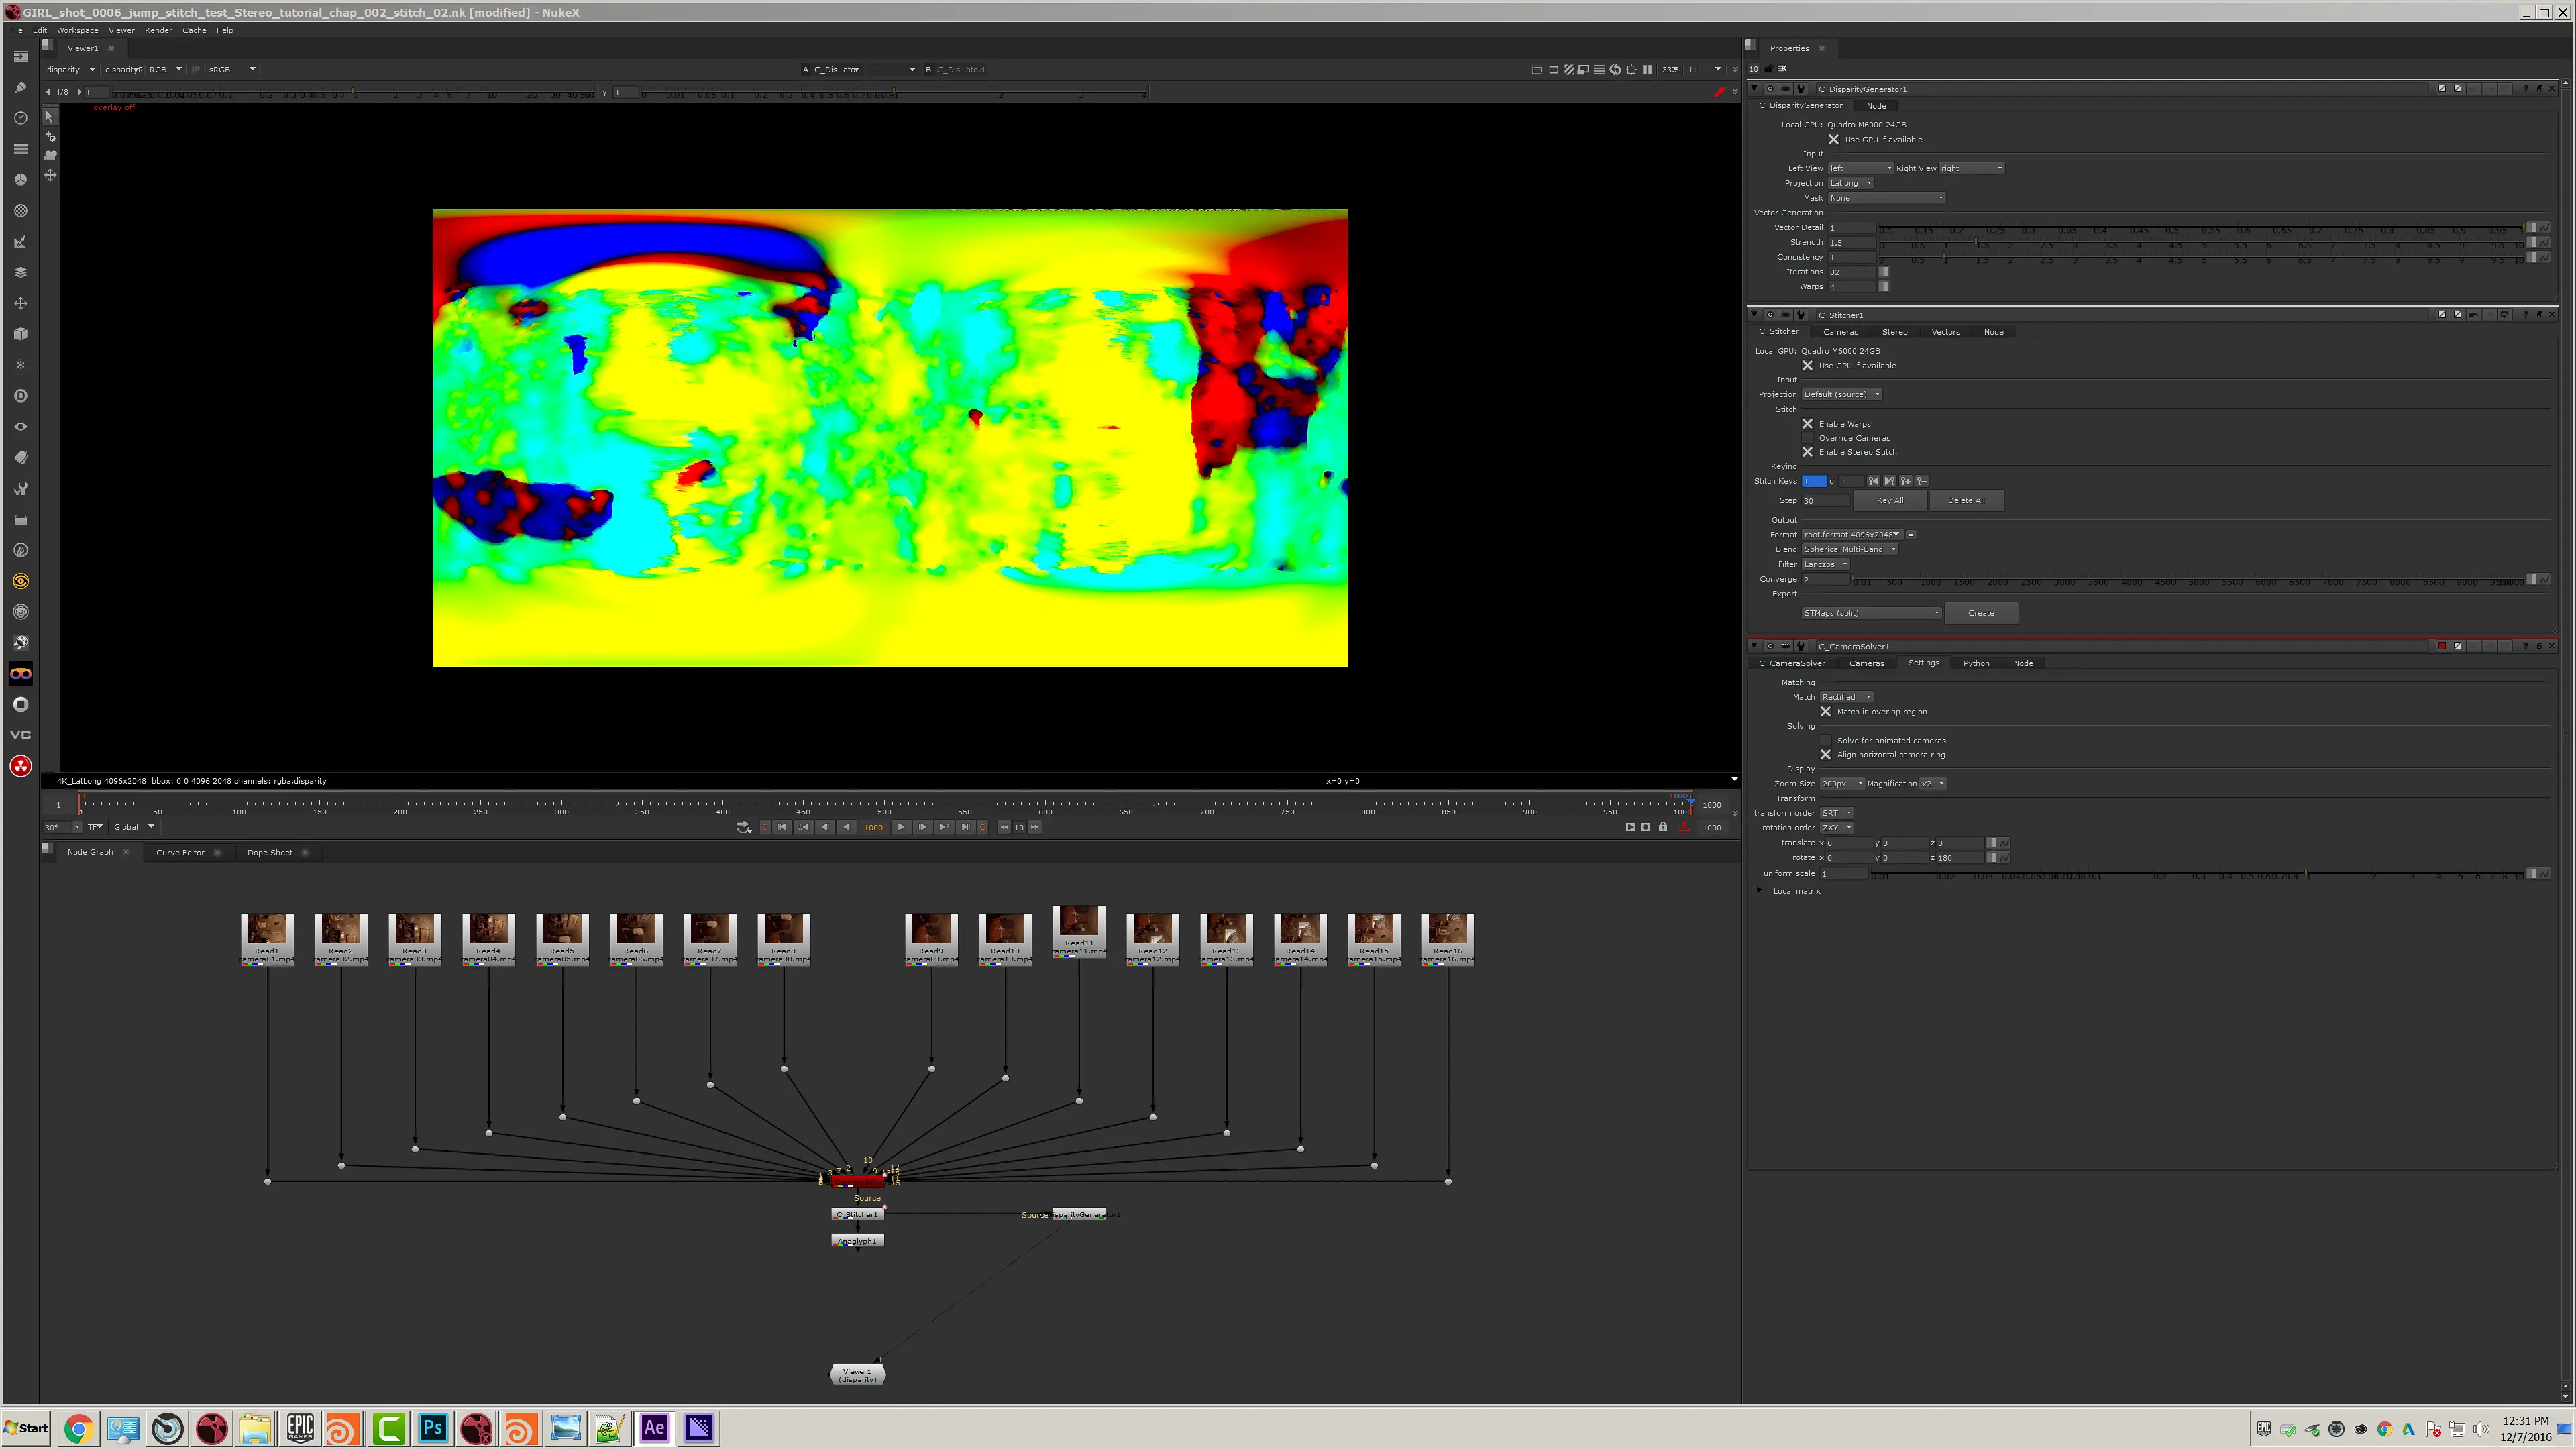
Task: Adjust the Strength slider
Action: pyautogui.click(x=2201, y=243)
